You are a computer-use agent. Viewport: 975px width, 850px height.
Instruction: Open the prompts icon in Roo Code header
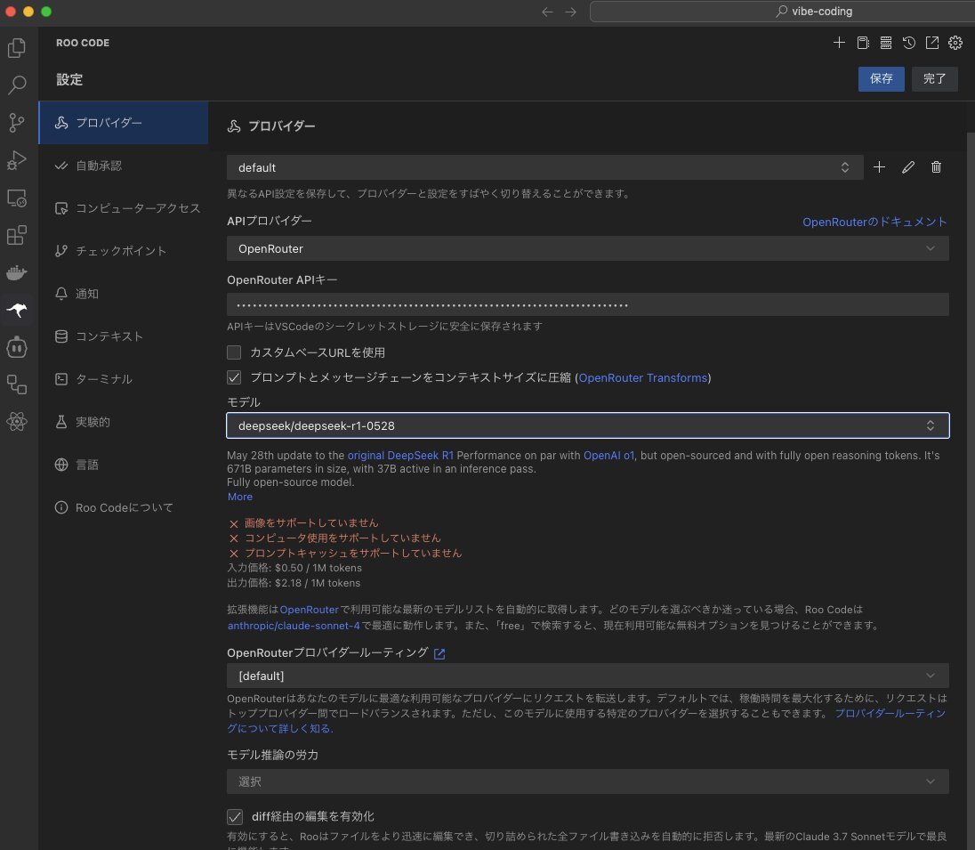coord(862,43)
